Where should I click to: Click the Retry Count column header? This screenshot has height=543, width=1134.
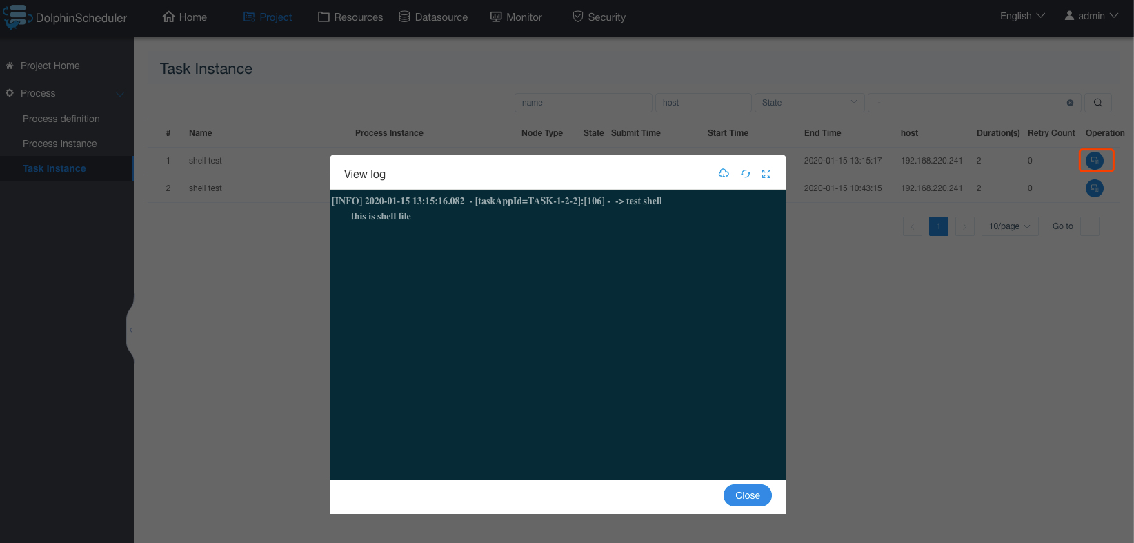[x=1051, y=133]
